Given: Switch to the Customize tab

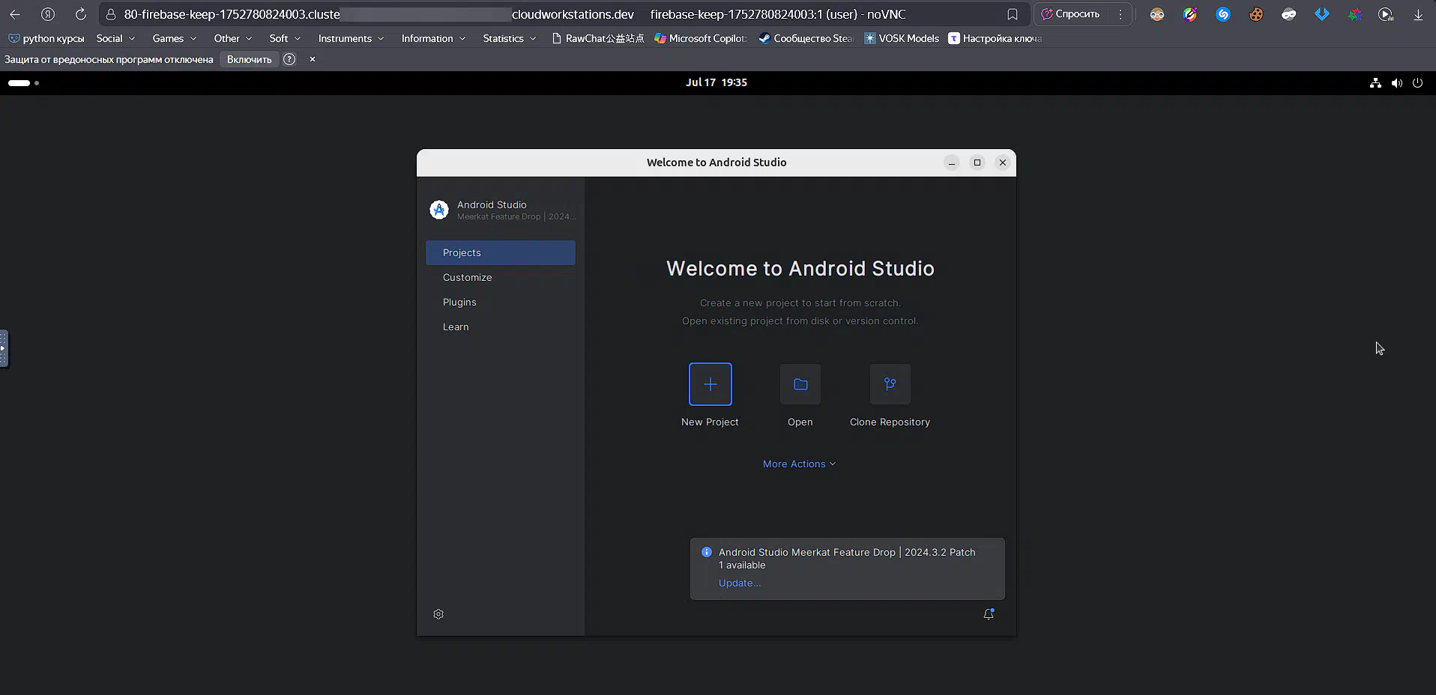Looking at the screenshot, I should (501, 277).
